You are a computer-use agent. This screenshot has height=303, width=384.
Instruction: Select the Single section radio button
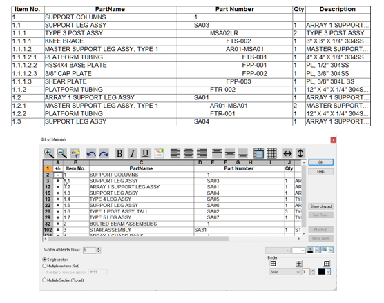pyautogui.click(x=44, y=260)
